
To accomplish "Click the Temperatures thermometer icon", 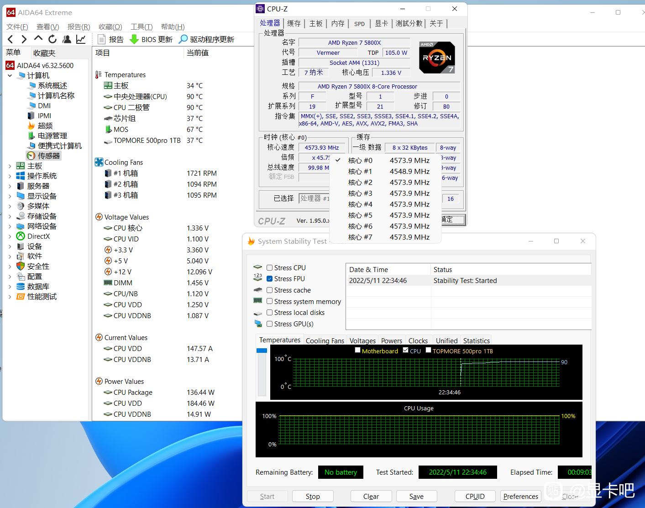I will coord(98,74).
